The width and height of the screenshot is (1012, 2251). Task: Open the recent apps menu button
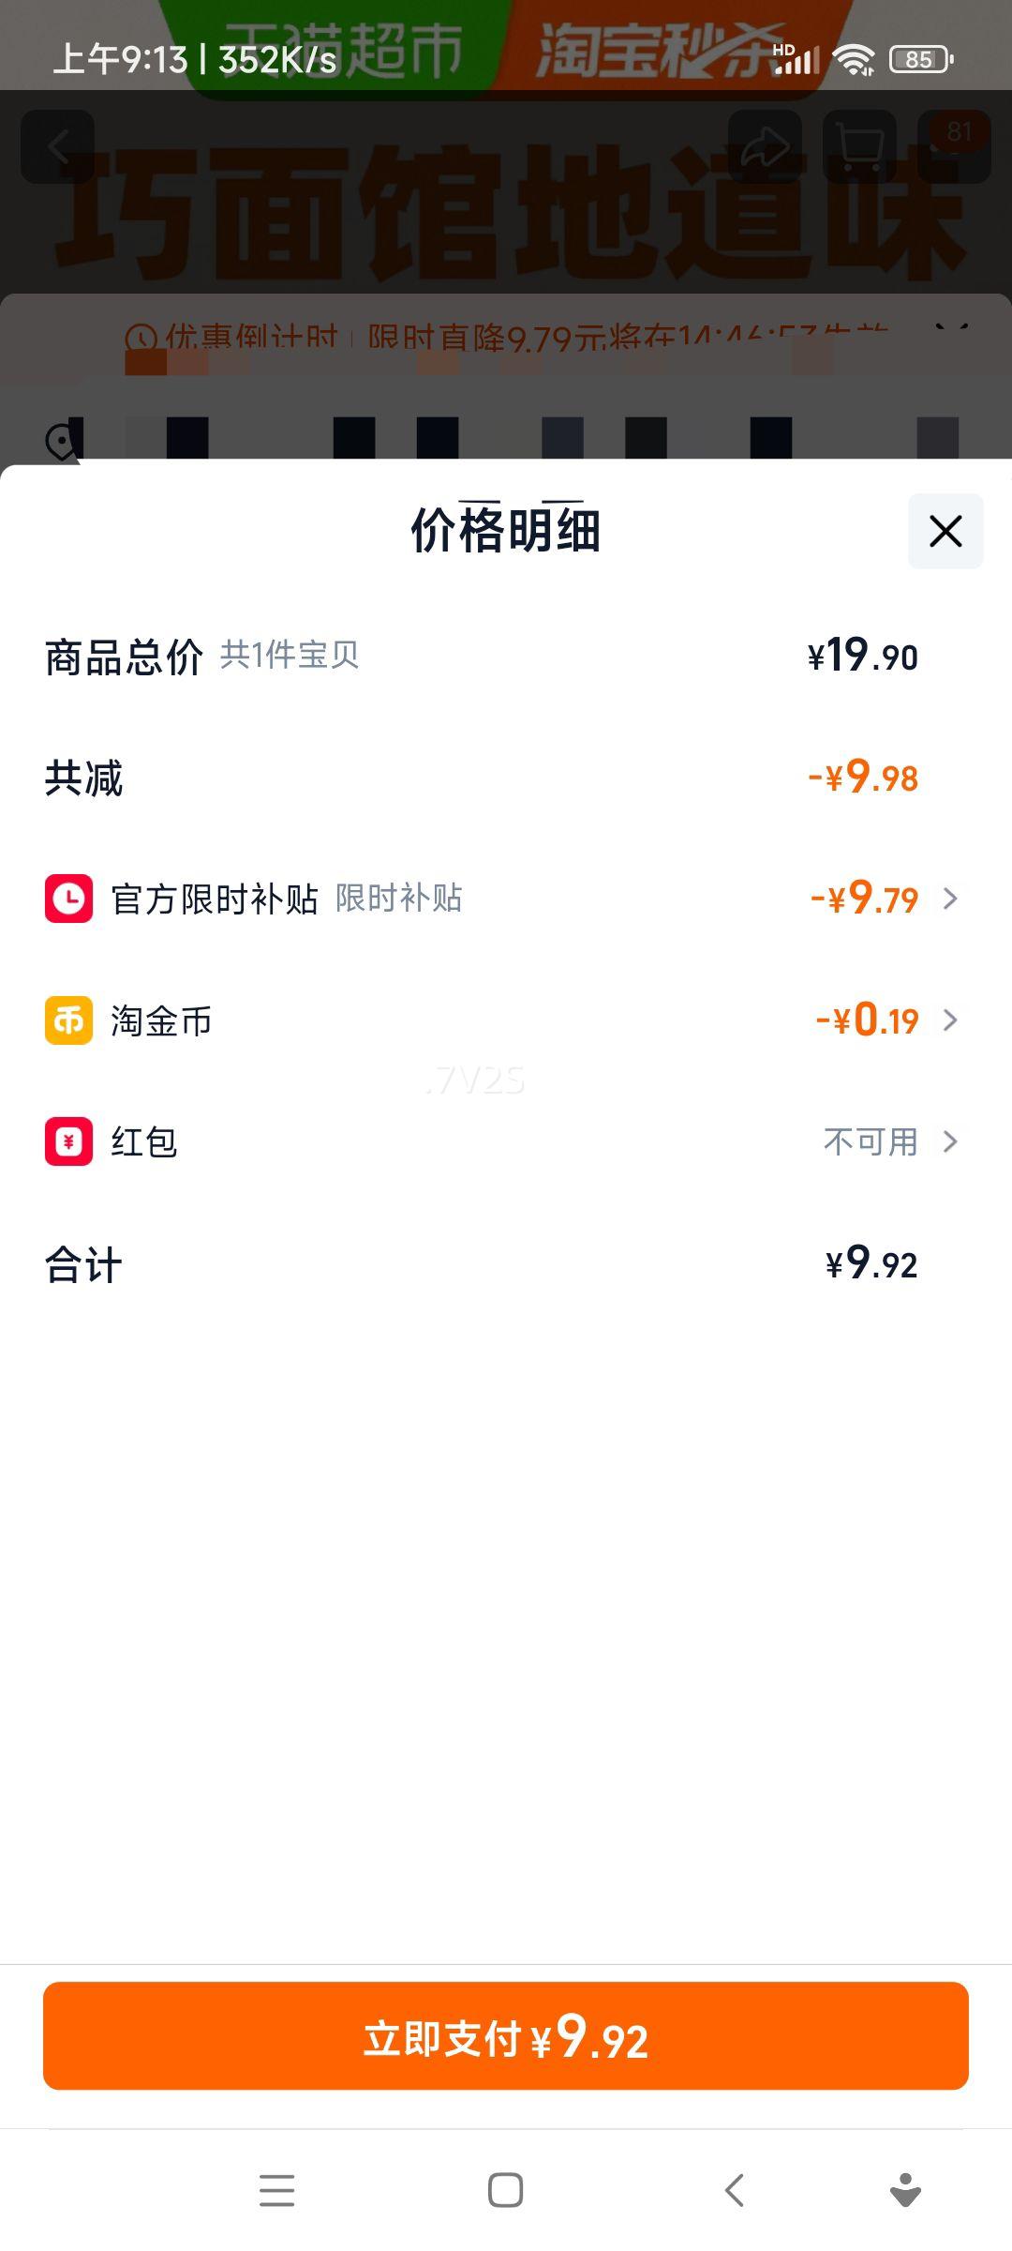pos(276,2190)
